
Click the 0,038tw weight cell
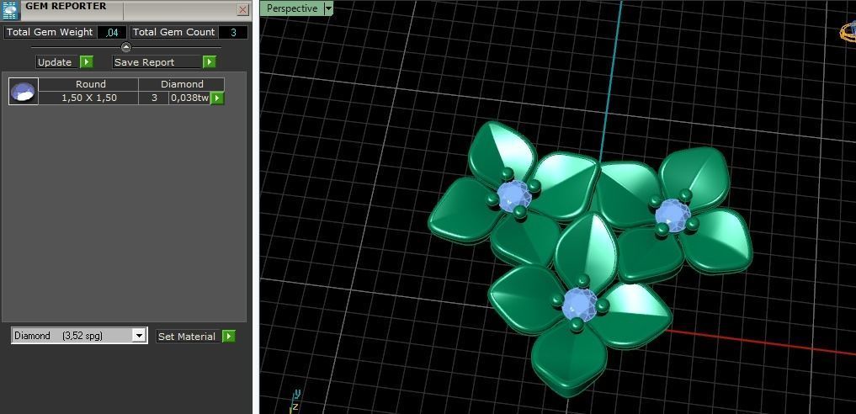coord(189,98)
